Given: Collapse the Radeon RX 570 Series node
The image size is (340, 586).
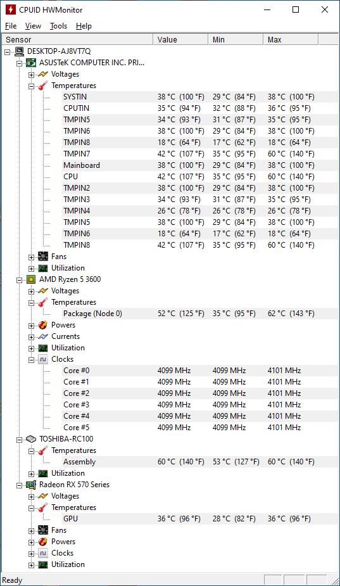Looking at the screenshot, I should pyautogui.click(x=19, y=485).
